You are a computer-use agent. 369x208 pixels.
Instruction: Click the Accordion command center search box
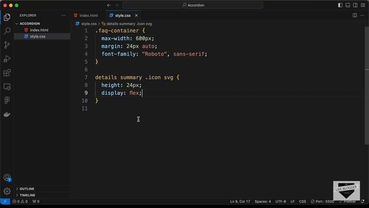coord(193,5)
